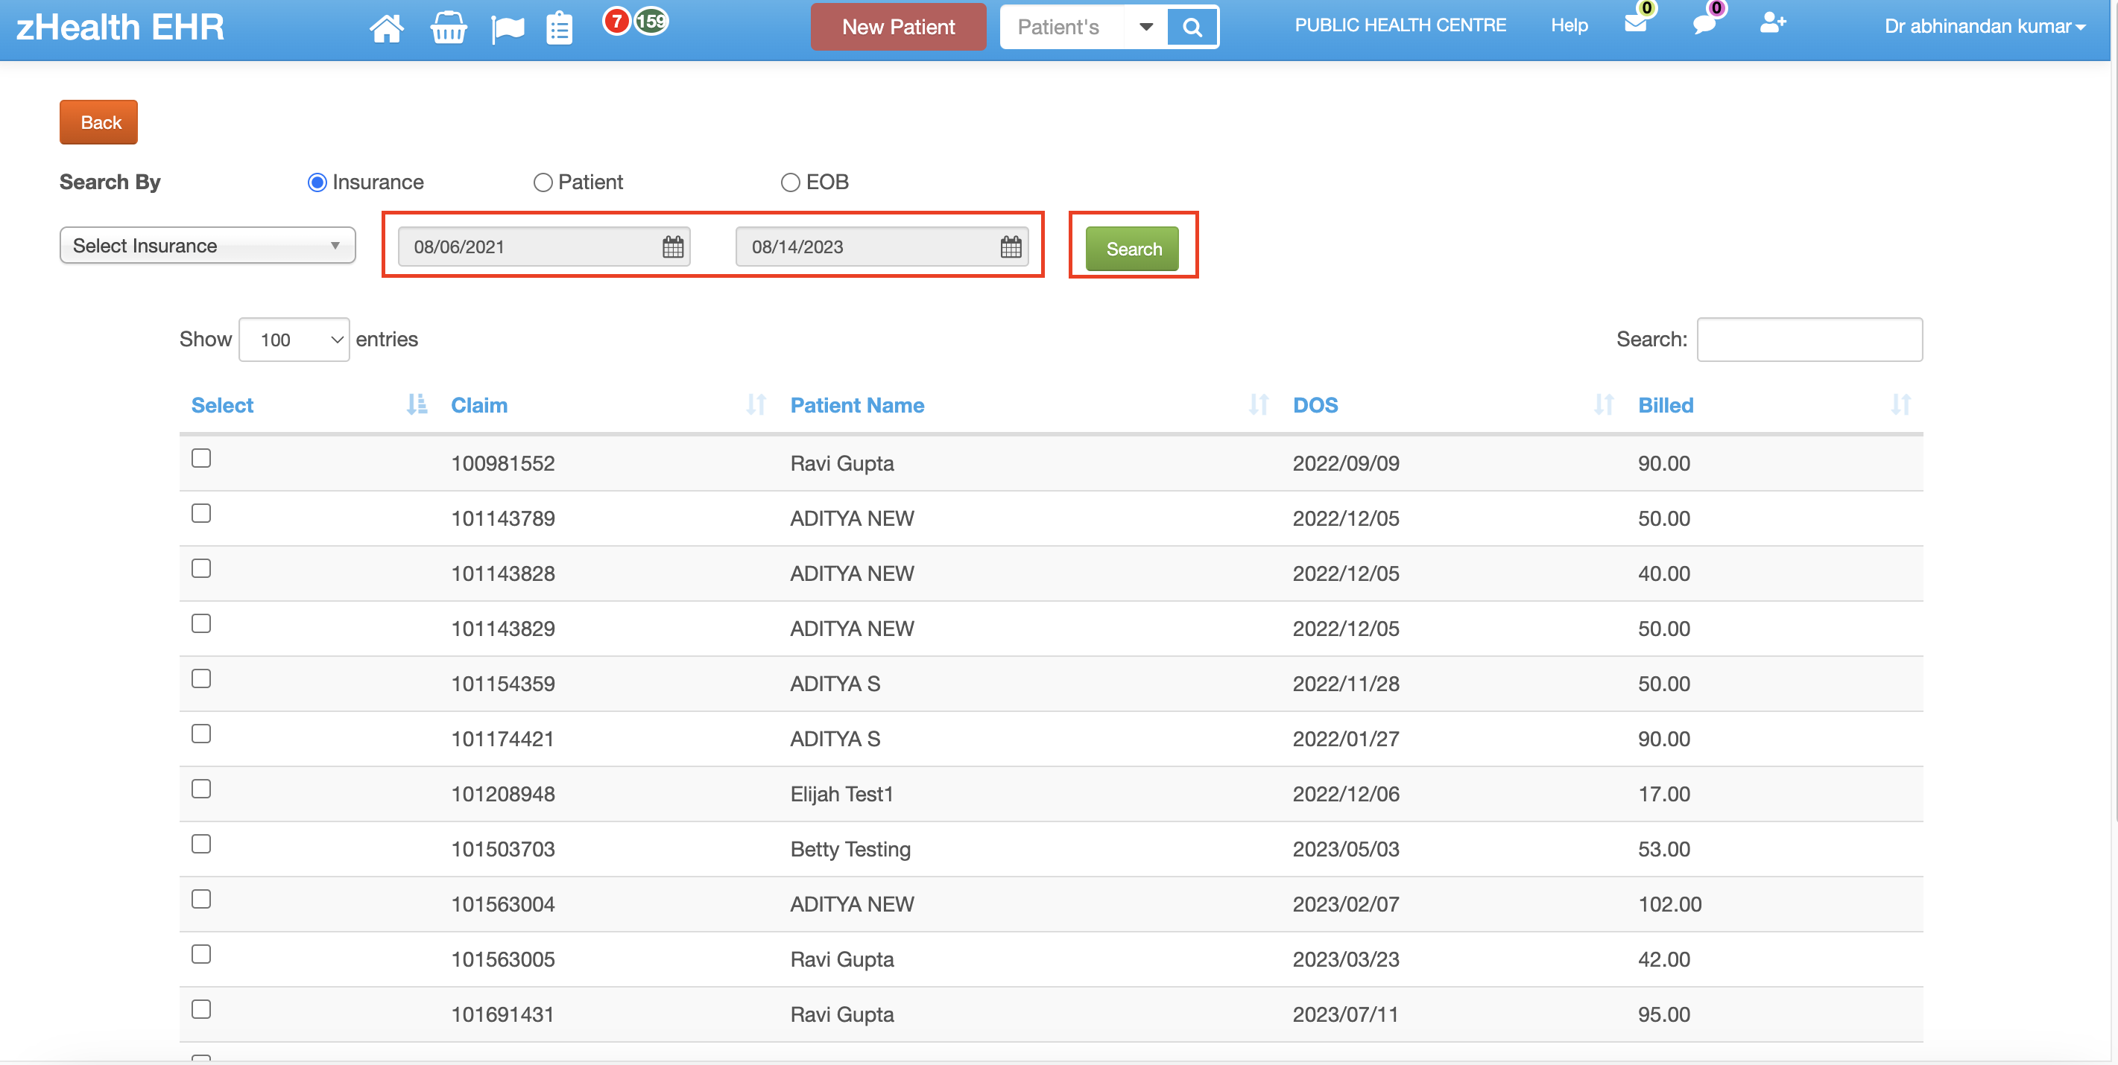
Task: Open the Select Insurance dropdown
Action: click(207, 245)
